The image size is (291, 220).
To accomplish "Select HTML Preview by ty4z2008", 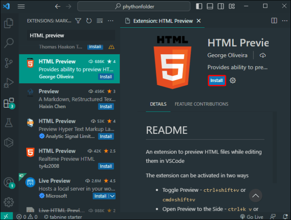I will [70, 158].
